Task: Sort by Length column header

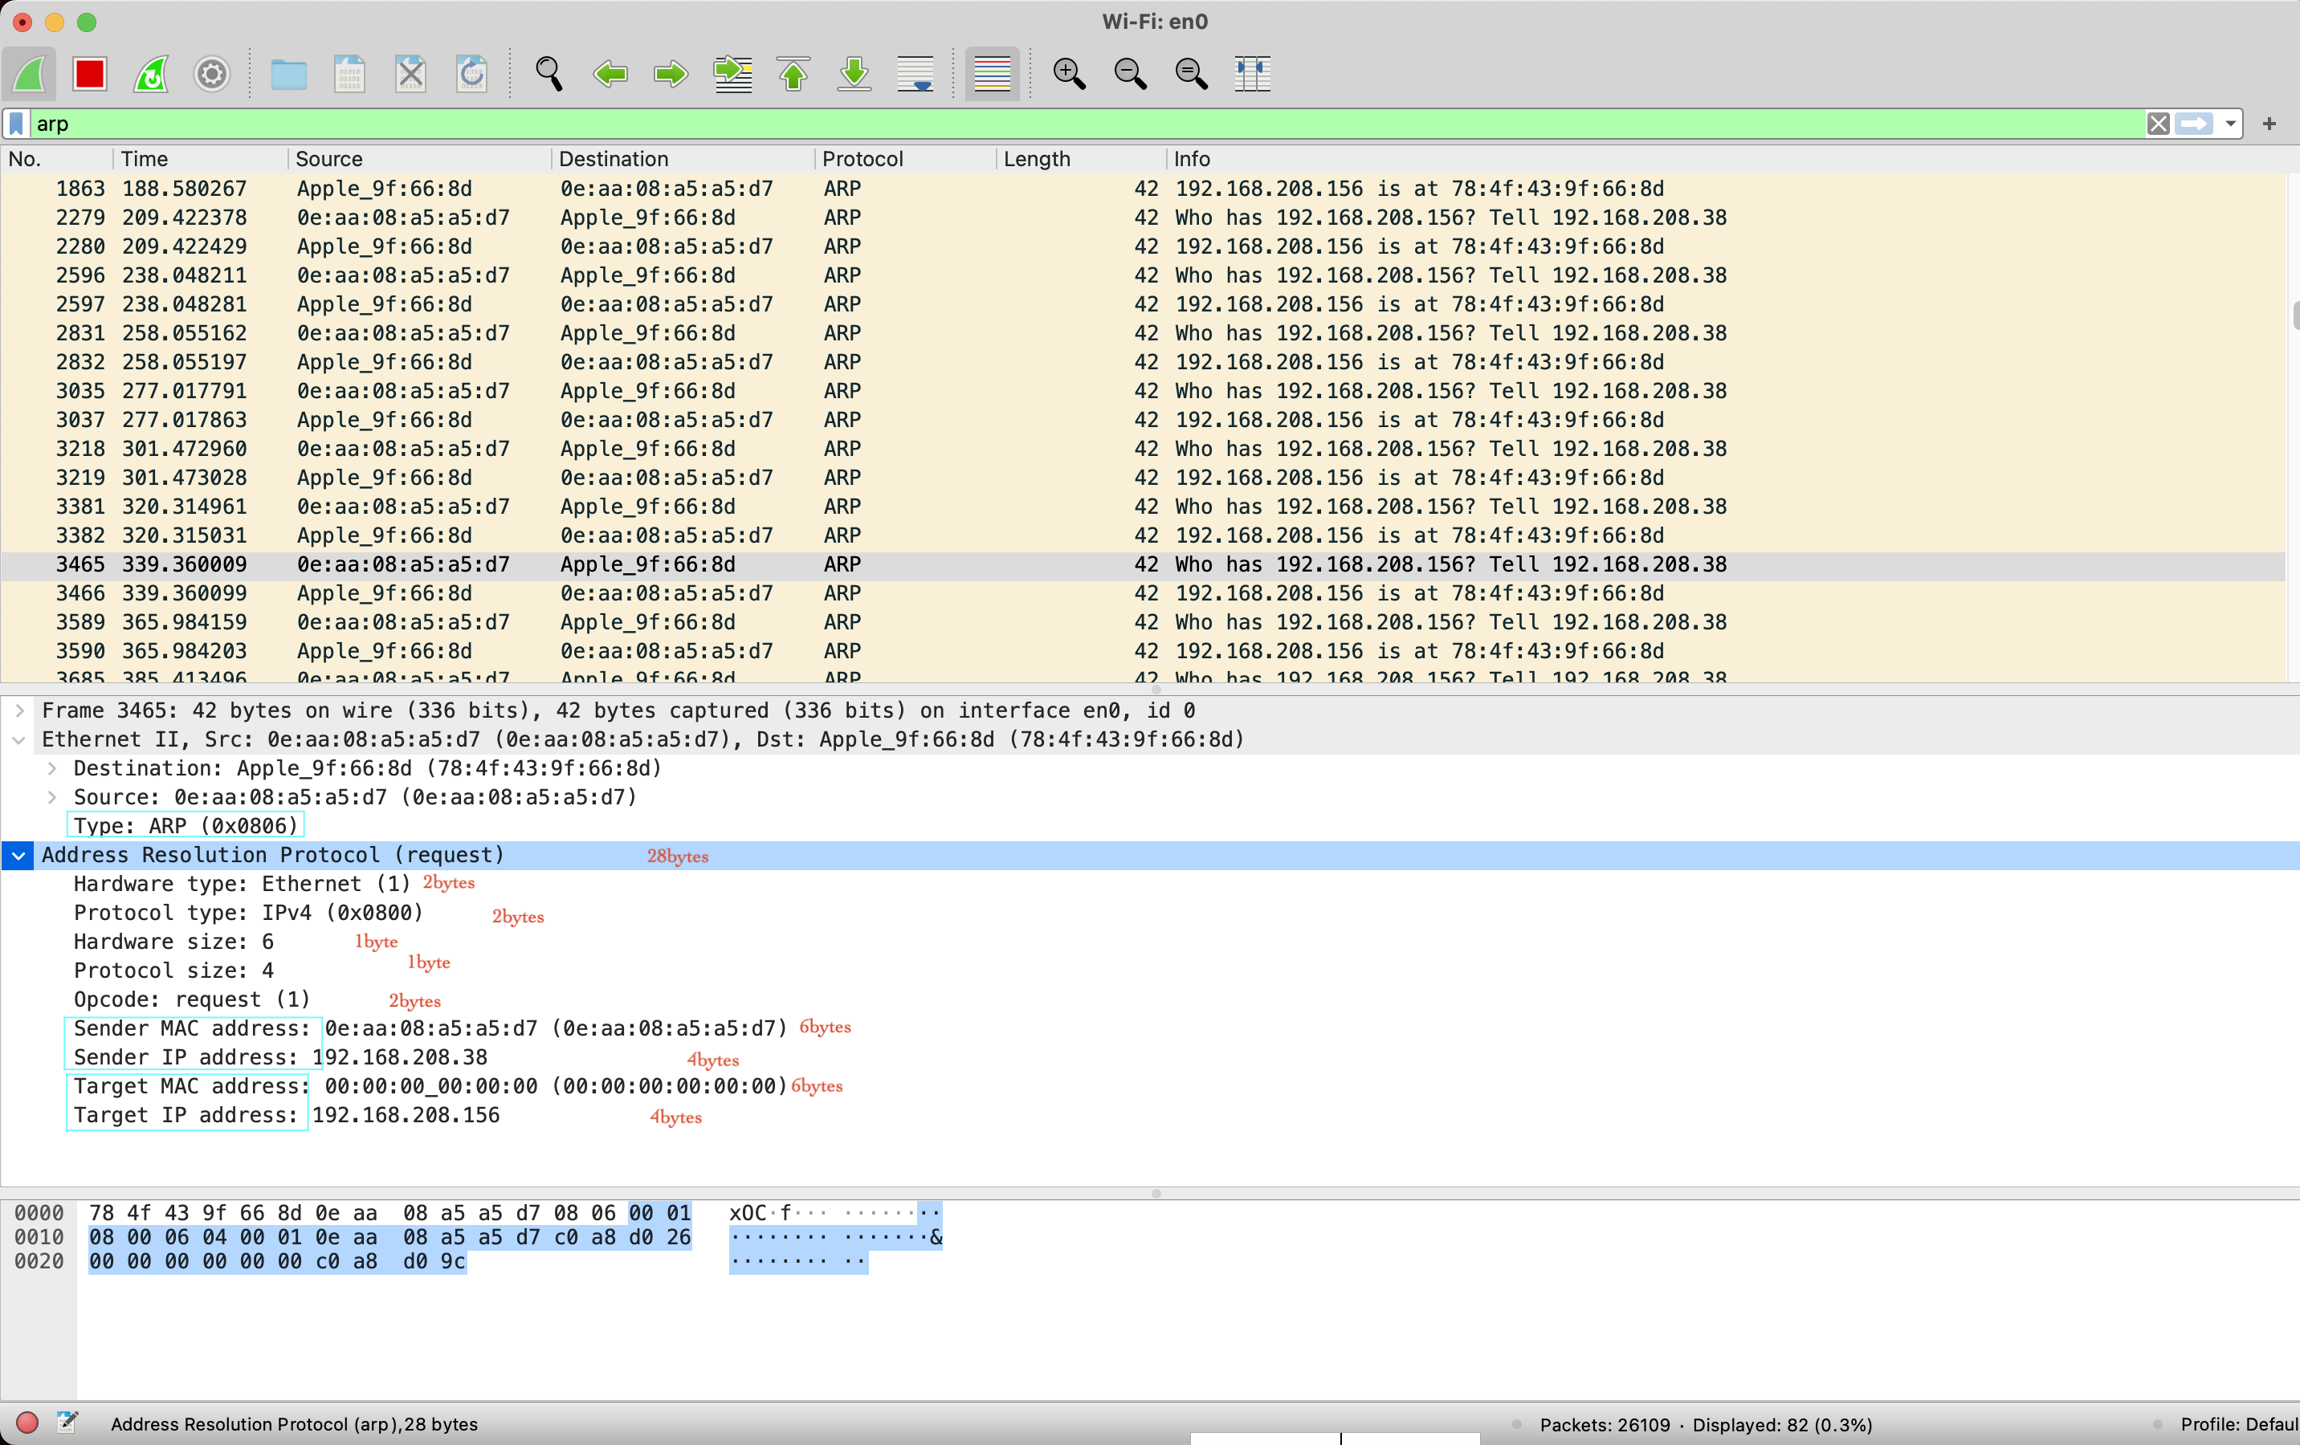Action: 1080,158
